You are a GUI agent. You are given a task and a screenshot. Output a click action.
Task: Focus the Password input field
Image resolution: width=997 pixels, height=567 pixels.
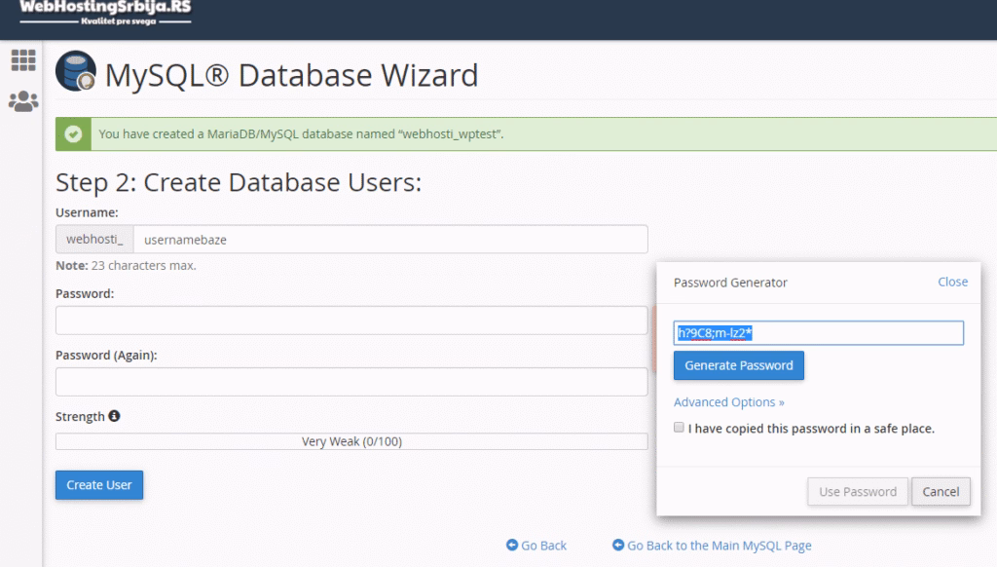pyautogui.click(x=351, y=321)
